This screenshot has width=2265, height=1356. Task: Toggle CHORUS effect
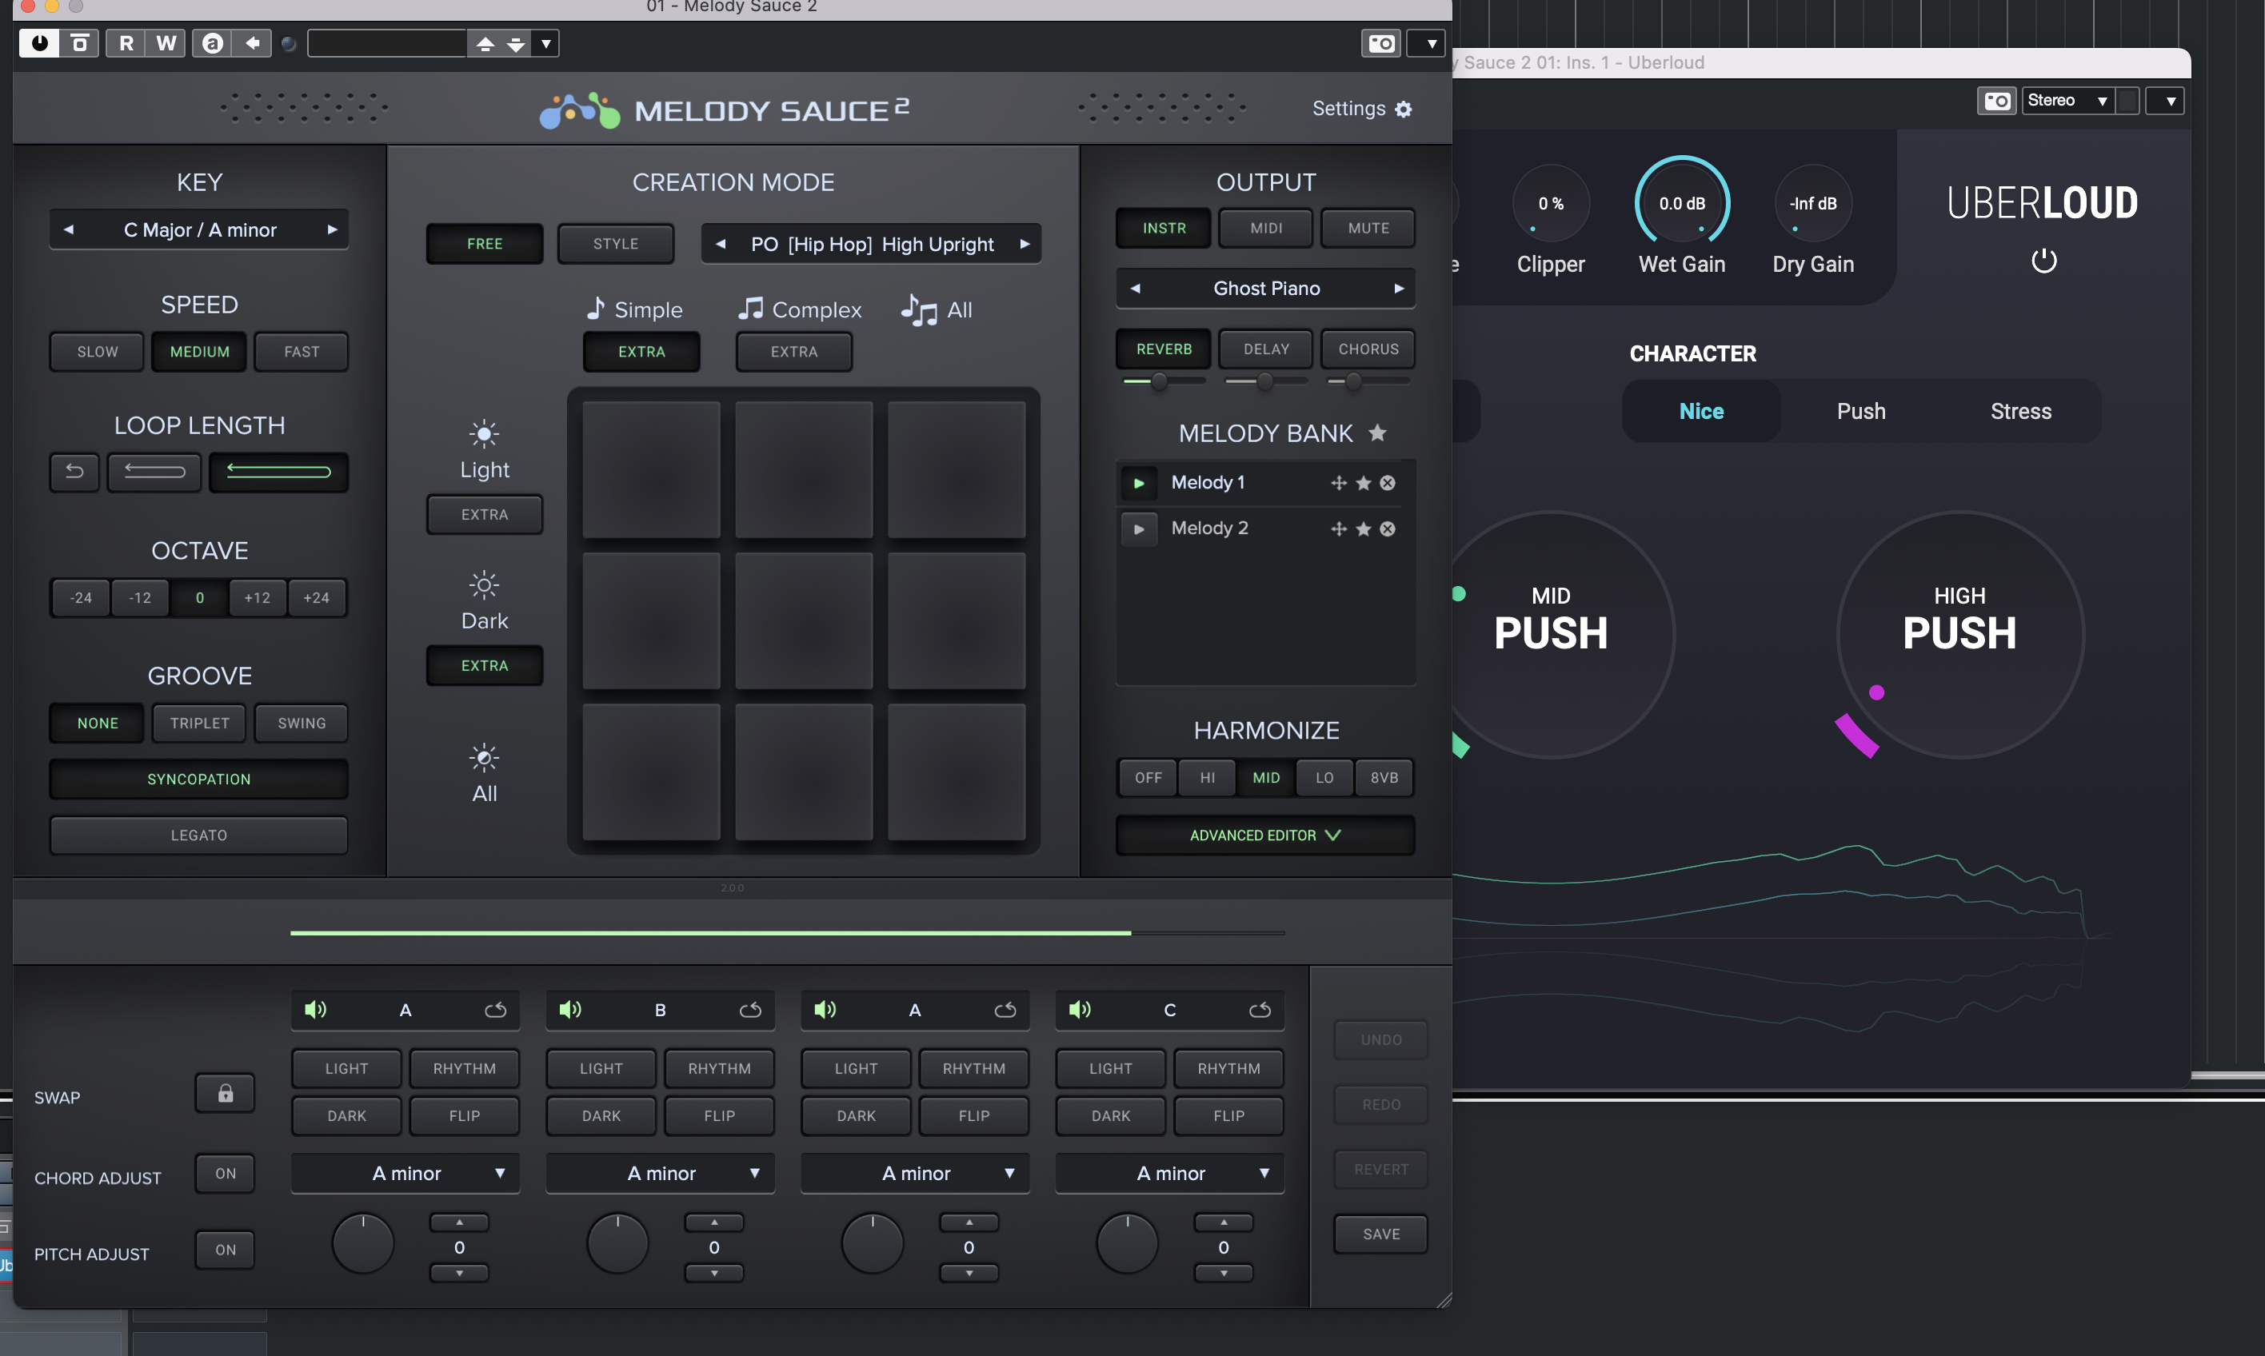tap(1368, 349)
